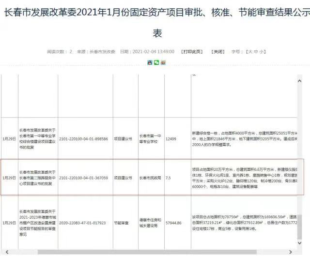
Task: Click the table's vertical scroll-down arrow
Action: [x=300, y=243]
